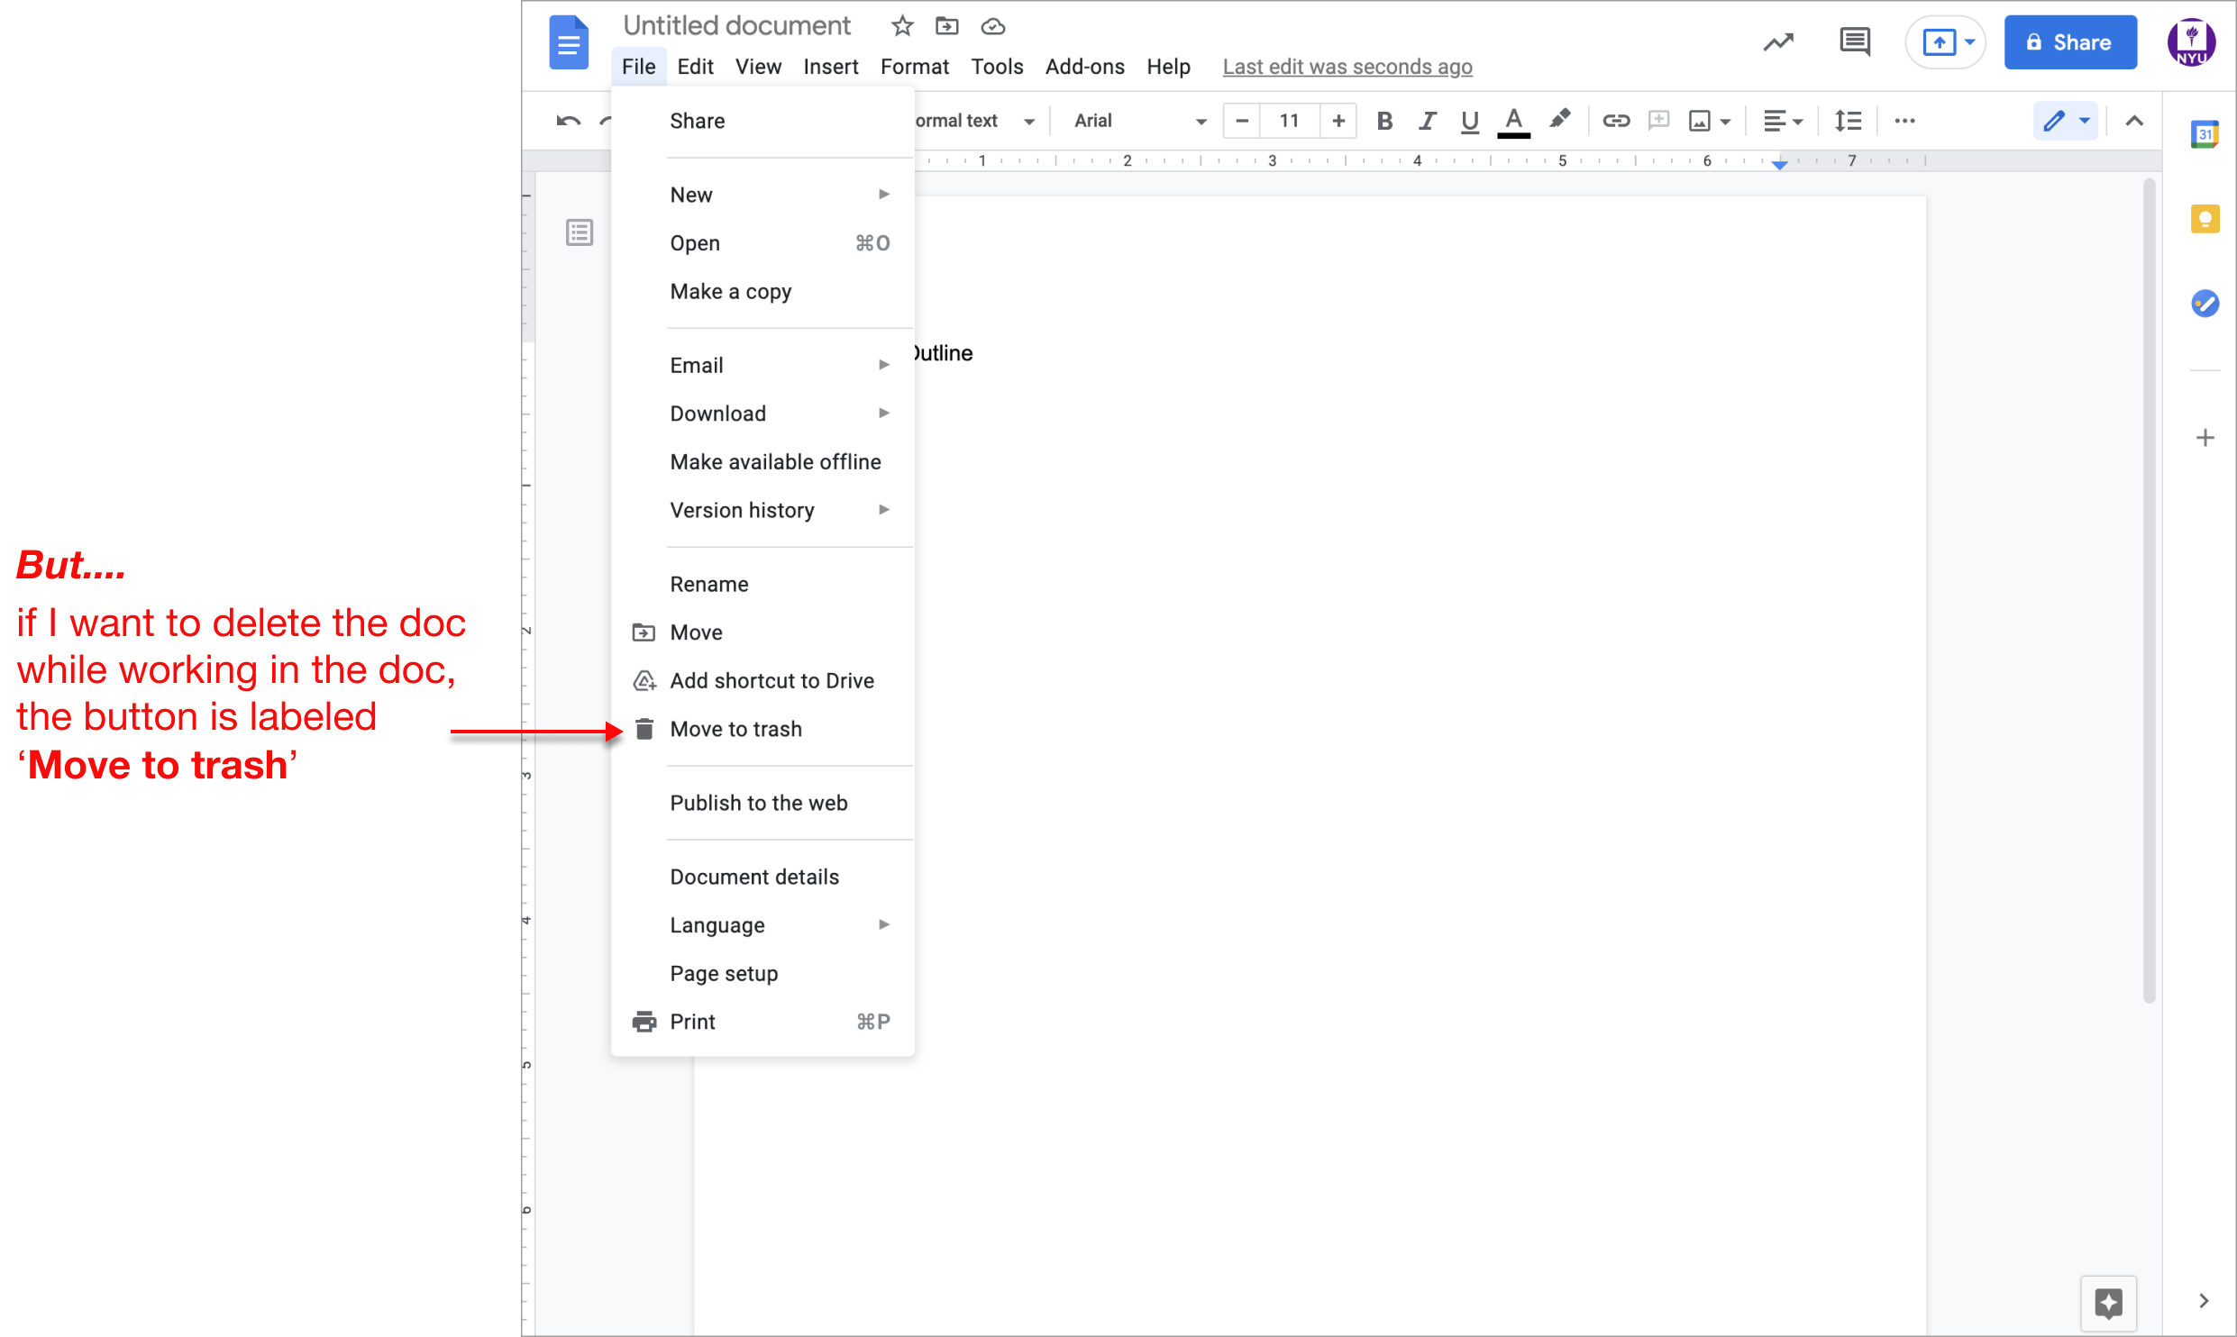This screenshot has height=1337, width=2237.
Task: Open the Last edit was seconds ago link
Action: [1347, 67]
